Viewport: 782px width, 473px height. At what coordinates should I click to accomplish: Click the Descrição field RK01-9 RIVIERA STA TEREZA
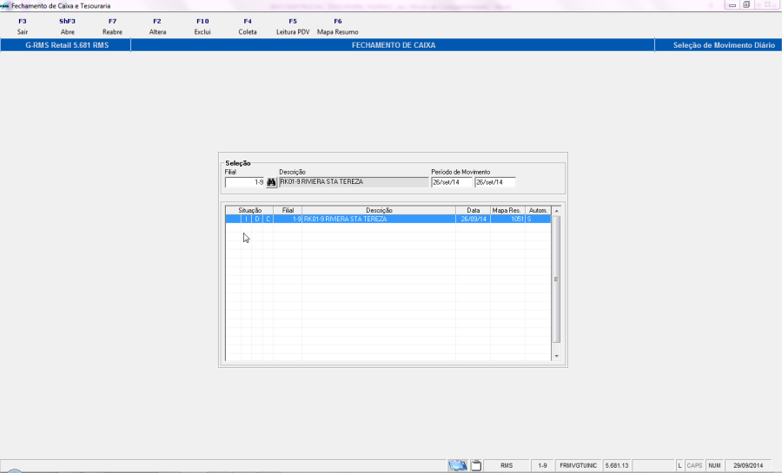(x=354, y=182)
